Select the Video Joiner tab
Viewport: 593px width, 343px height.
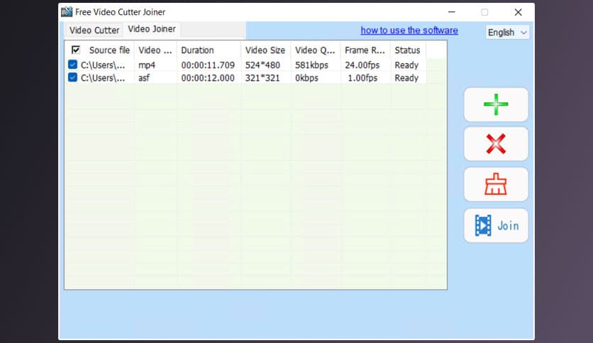coord(151,29)
